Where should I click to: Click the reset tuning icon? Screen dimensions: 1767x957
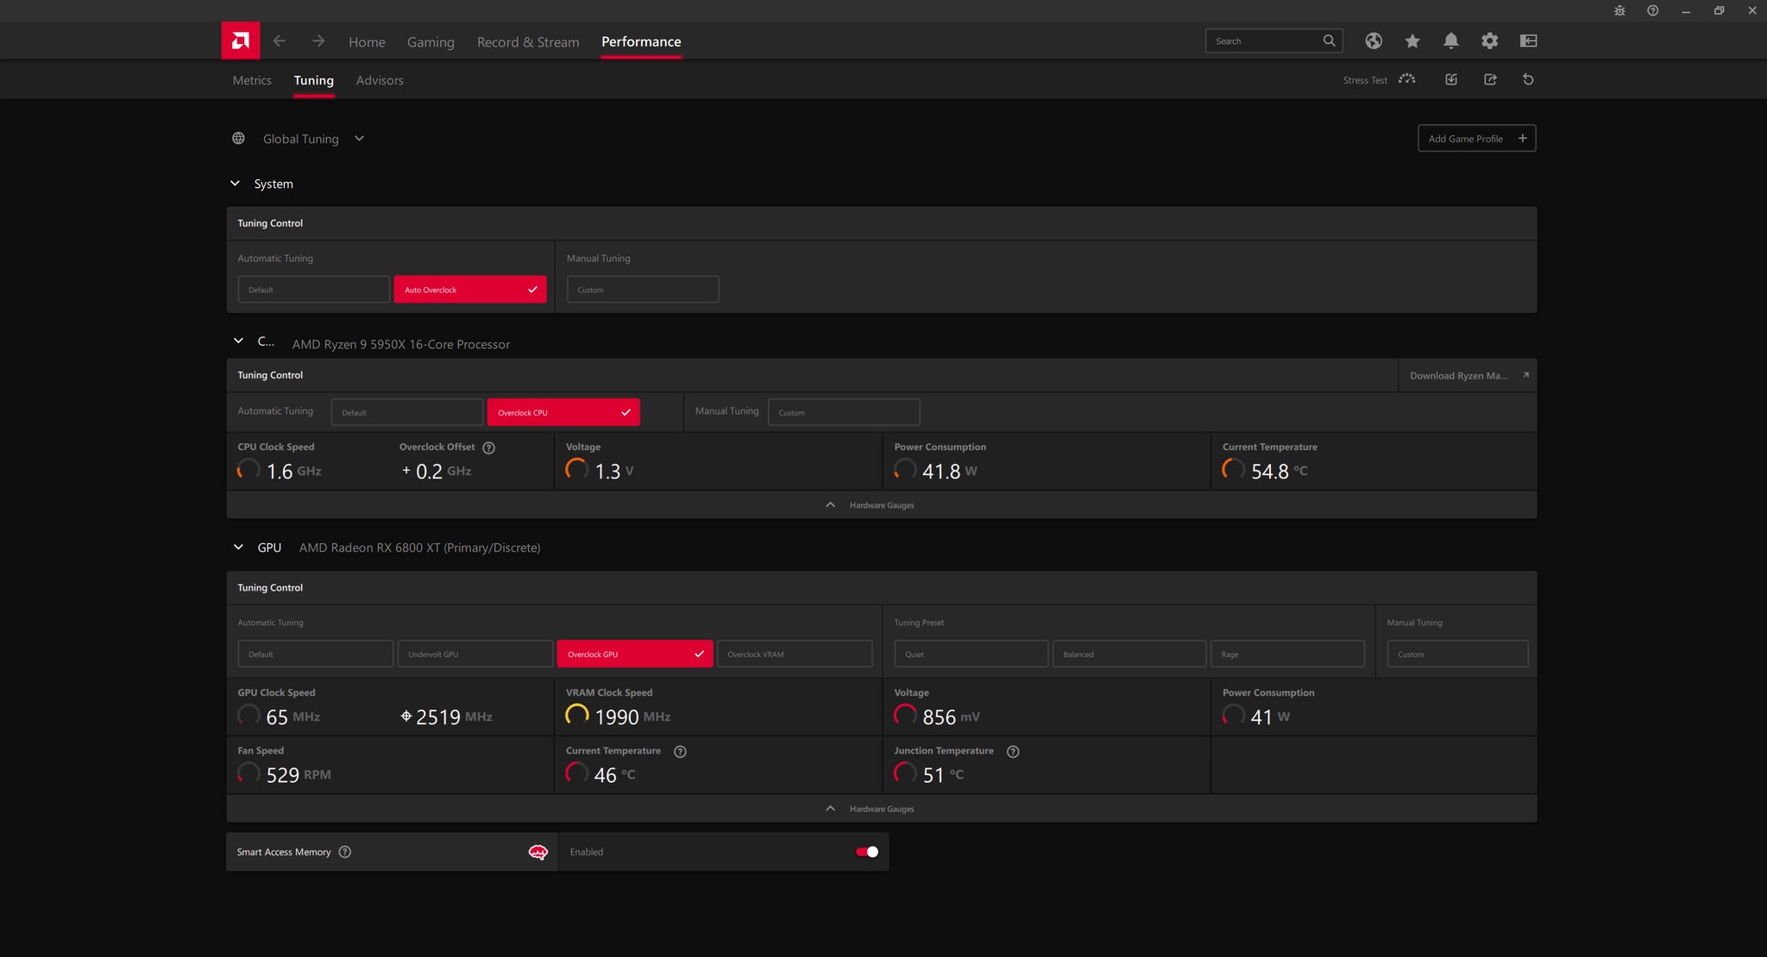[x=1527, y=79]
